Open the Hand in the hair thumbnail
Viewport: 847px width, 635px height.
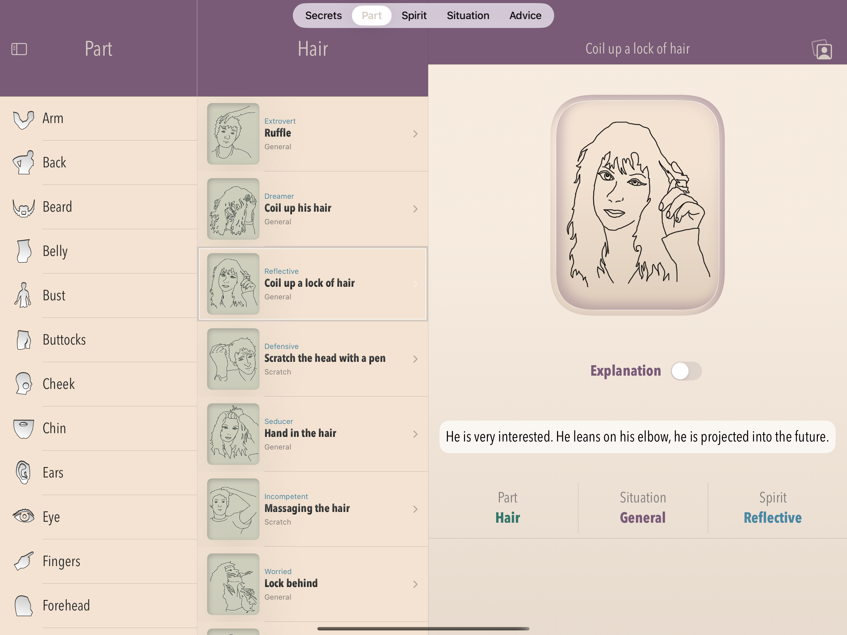[x=233, y=434]
